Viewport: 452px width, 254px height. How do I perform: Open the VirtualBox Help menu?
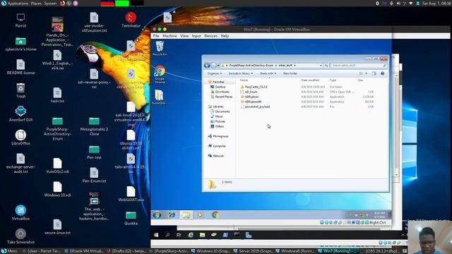225,36
